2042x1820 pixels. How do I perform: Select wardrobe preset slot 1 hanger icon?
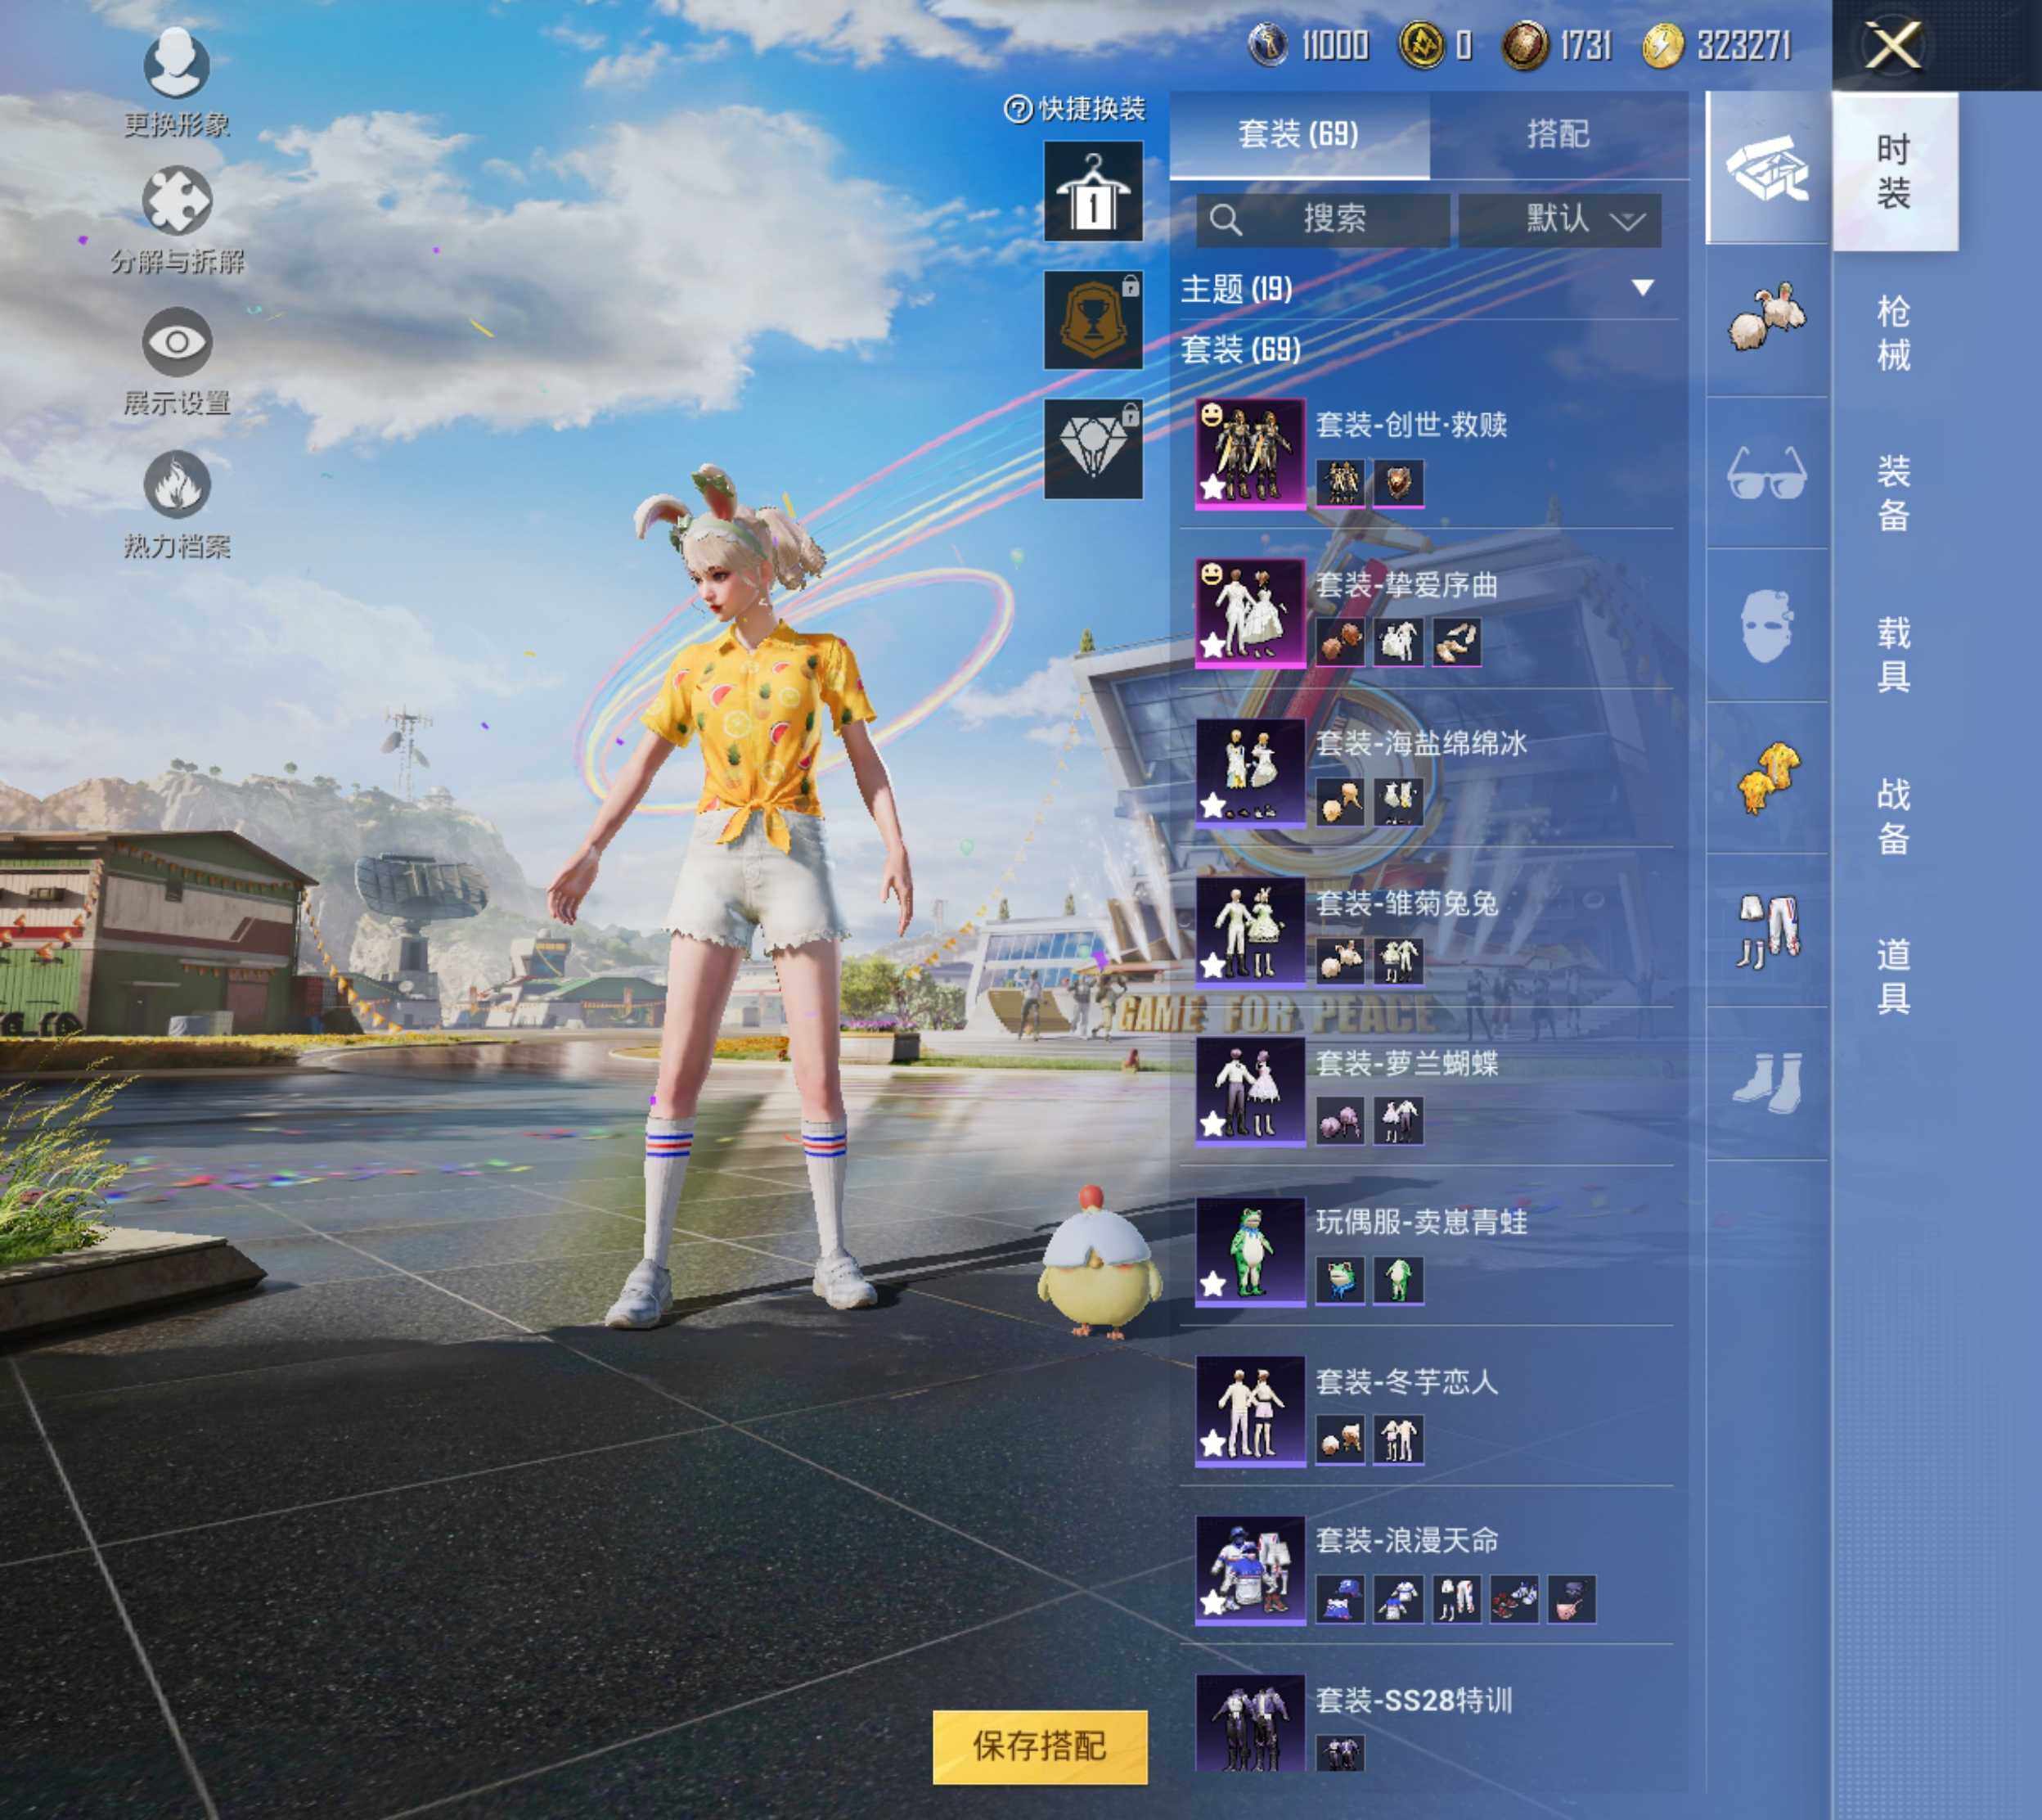click(1094, 191)
